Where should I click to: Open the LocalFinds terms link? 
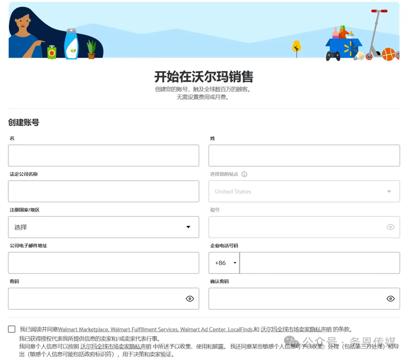pos(240,329)
